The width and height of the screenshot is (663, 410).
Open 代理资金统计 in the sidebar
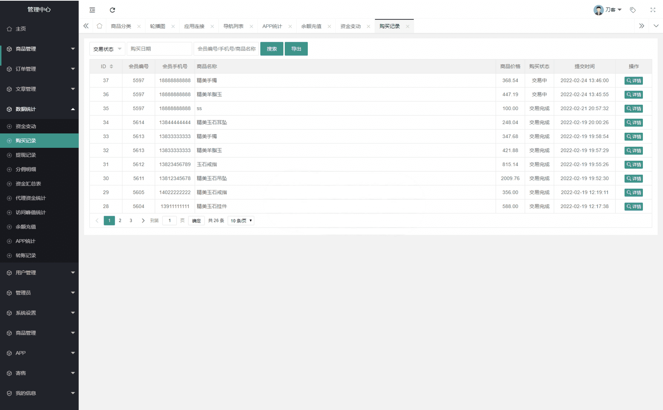39,198
